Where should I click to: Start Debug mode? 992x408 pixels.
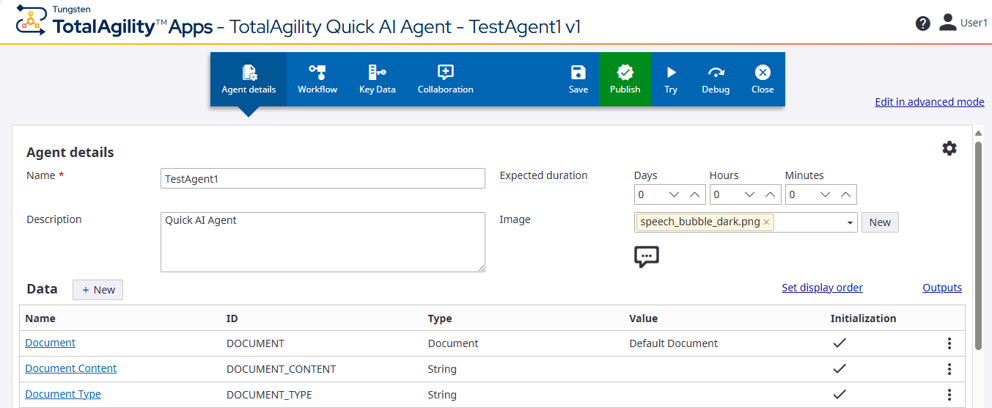pos(716,79)
